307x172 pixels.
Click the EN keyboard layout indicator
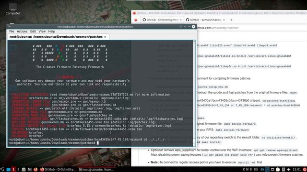(262, 170)
